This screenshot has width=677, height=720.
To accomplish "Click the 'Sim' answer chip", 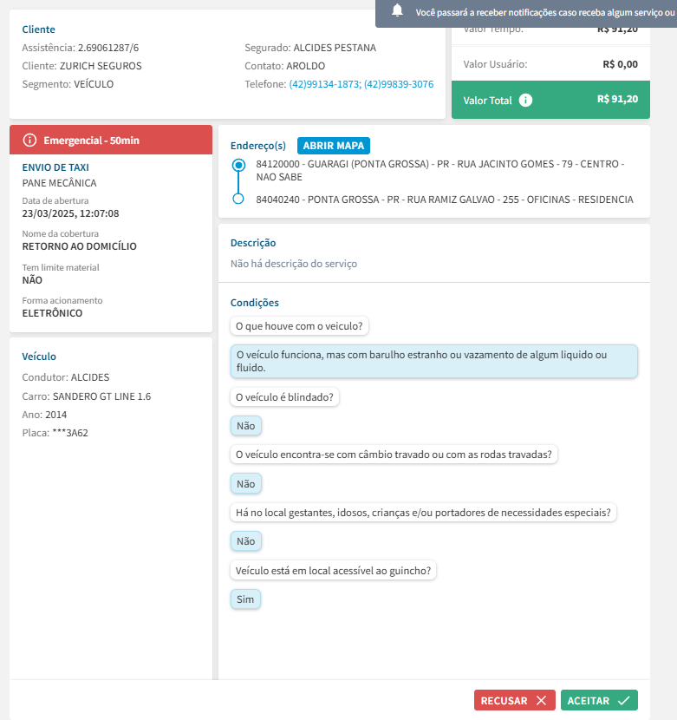I will pyautogui.click(x=245, y=599).
